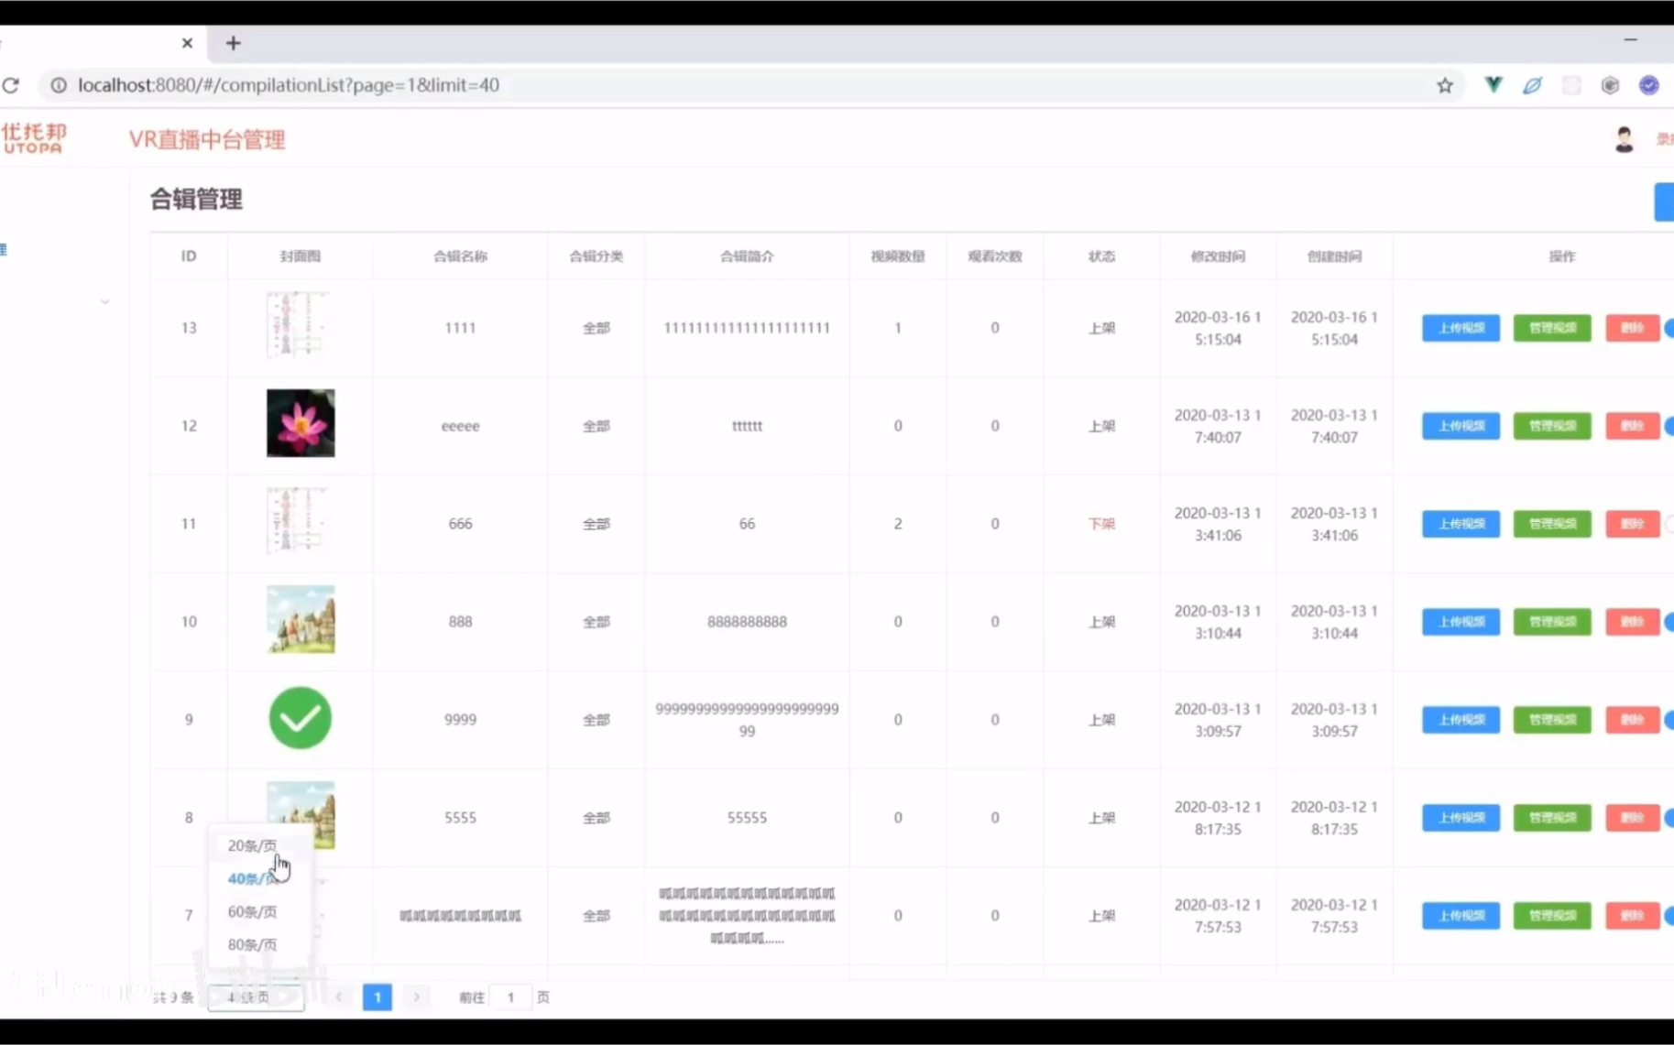
Task: Click the address bar URL
Action: (x=289, y=85)
